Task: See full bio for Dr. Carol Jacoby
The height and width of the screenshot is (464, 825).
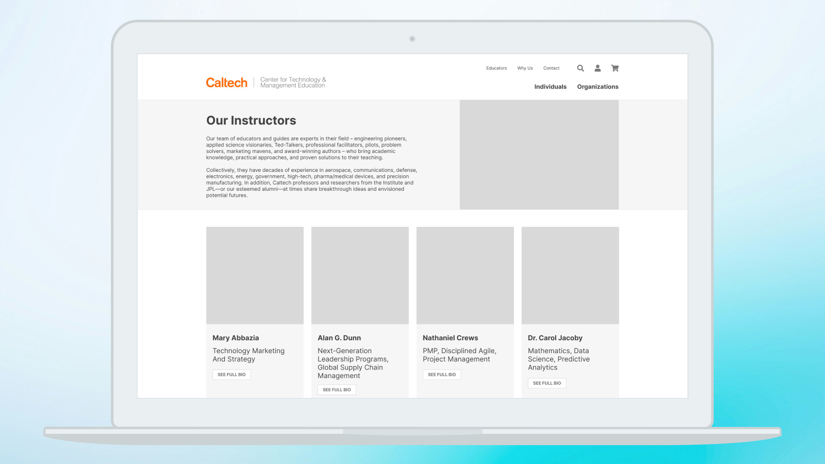Action: point(547,383)
